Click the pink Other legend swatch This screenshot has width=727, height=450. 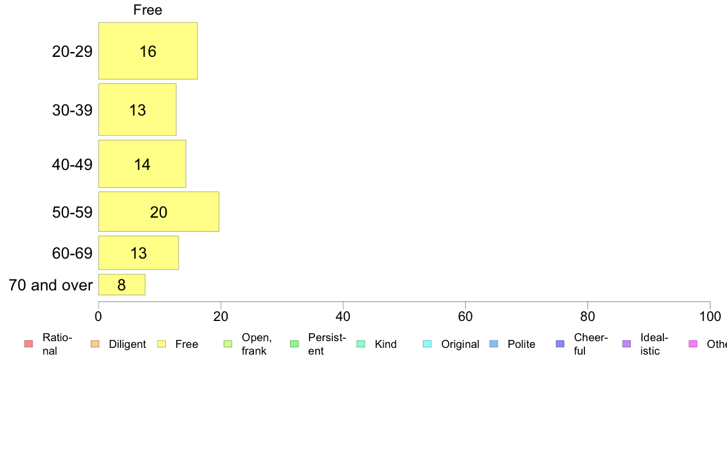[x=693, y=344]
